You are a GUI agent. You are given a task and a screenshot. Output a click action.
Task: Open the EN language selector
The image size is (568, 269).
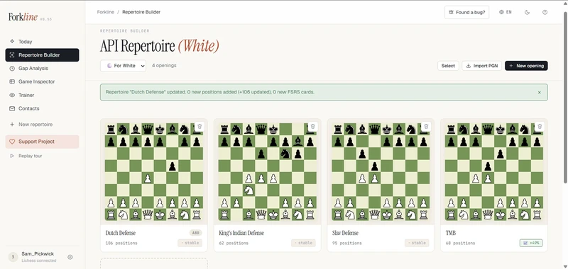(506, 12)
